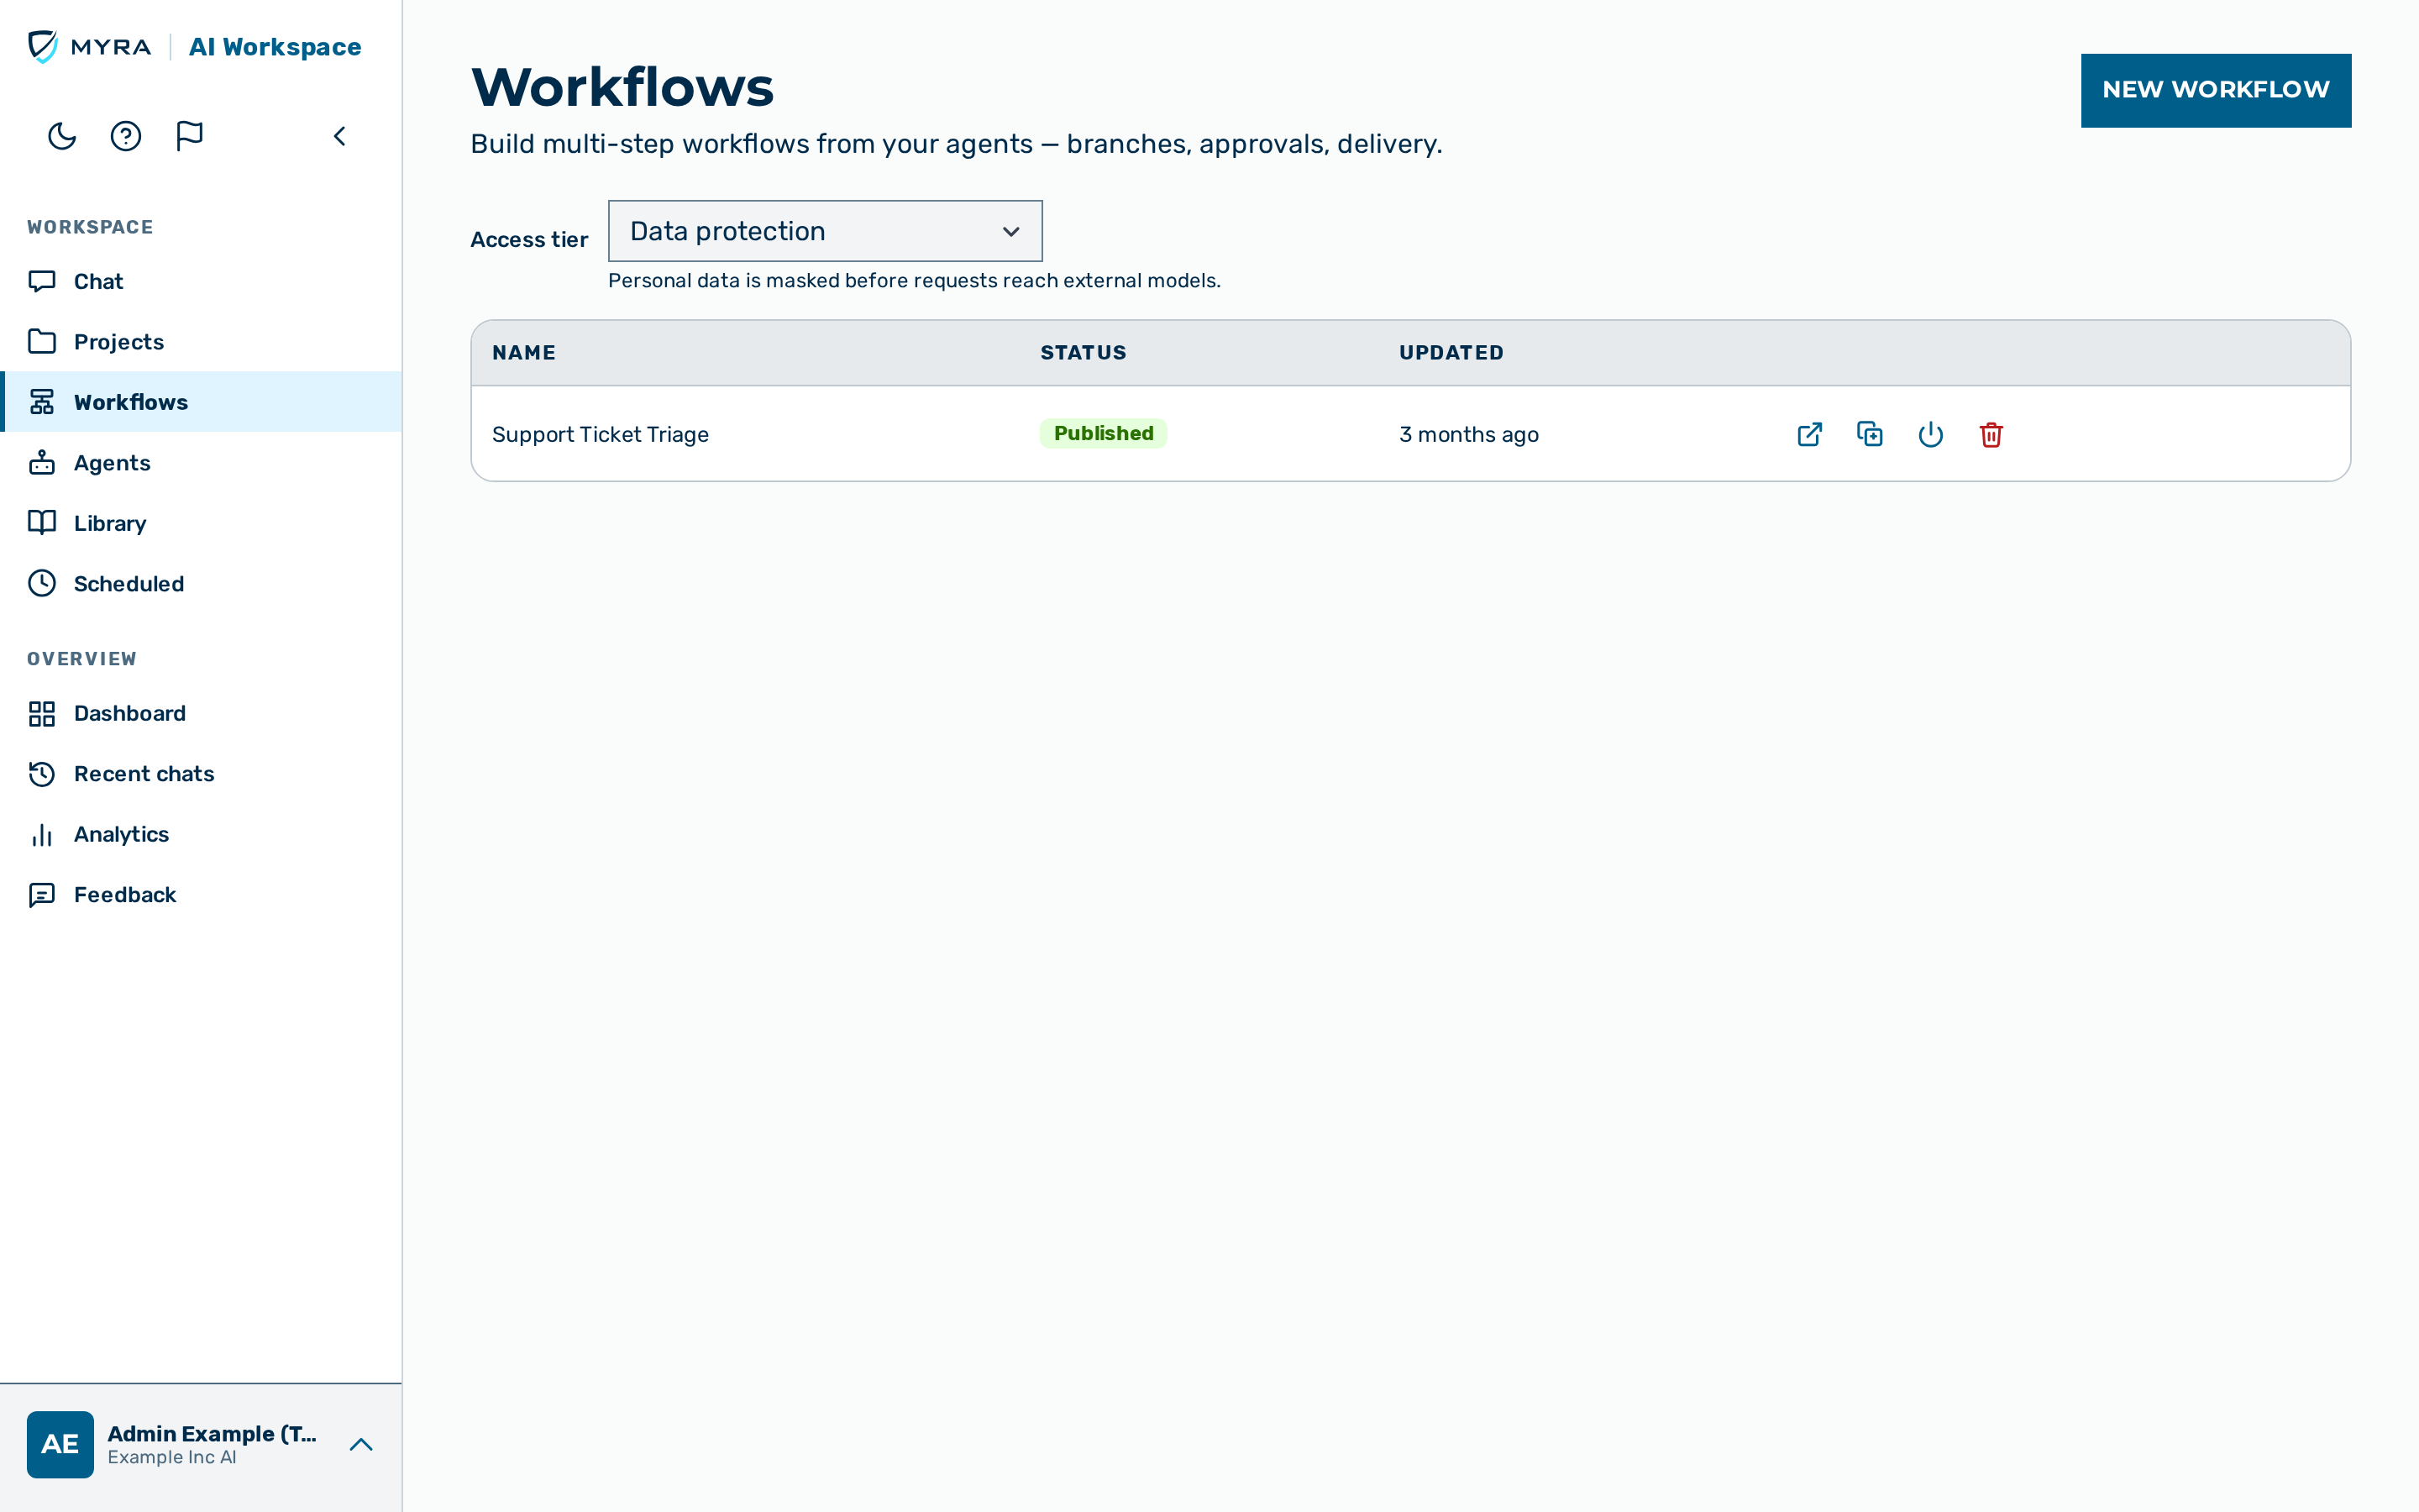
Task: Click the Status column header
Action: coord(1083,353)
